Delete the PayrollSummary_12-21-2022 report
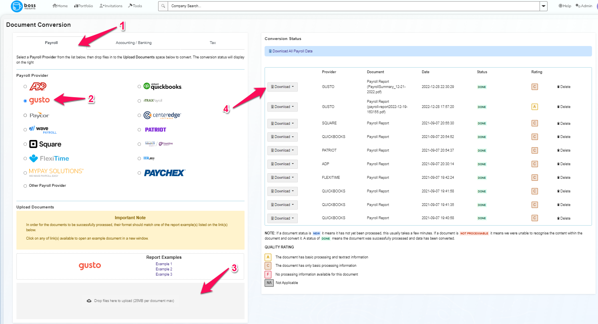 [564, 87]
